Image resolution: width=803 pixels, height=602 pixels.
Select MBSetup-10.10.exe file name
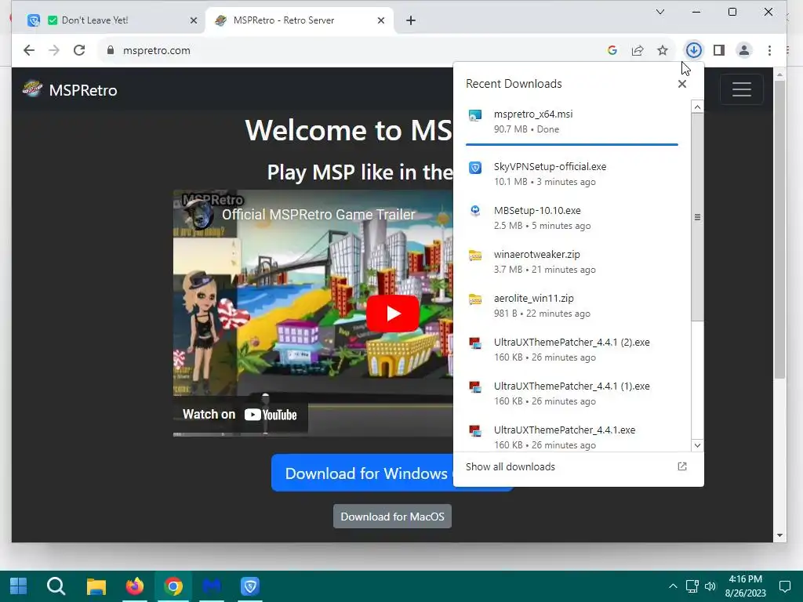[x=537, y=210]
